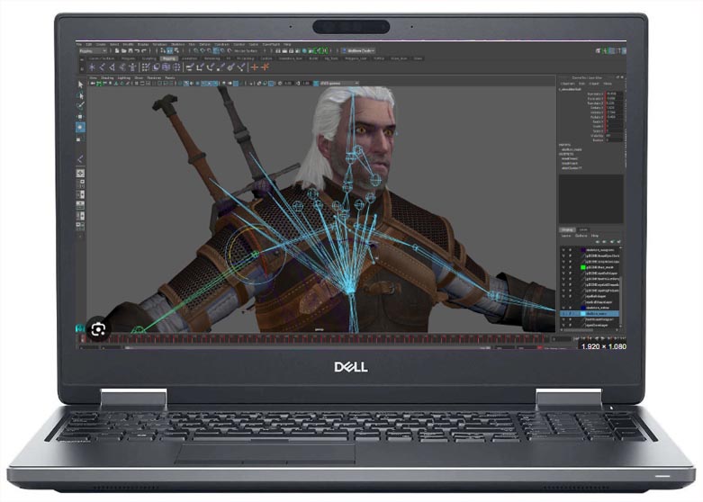Click the go to end of range button

pos(621,338)
